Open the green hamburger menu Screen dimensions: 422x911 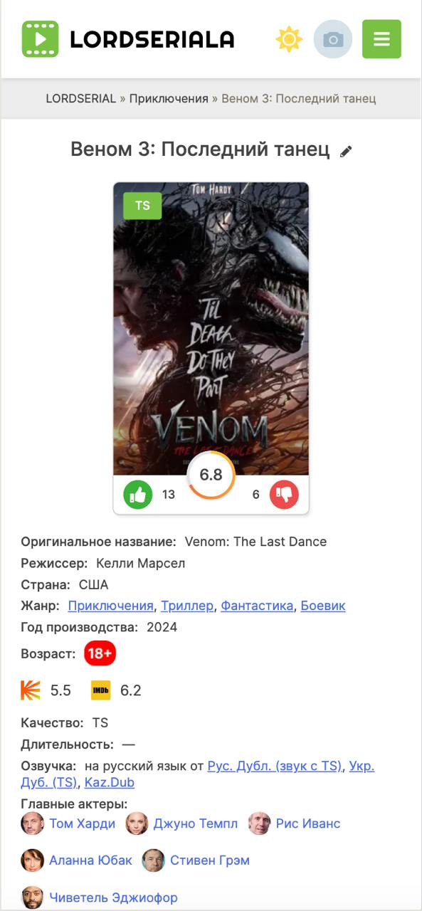pos(381,39)
